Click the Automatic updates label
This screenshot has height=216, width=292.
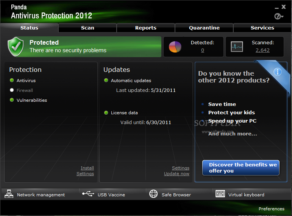[x=131, y=81]
